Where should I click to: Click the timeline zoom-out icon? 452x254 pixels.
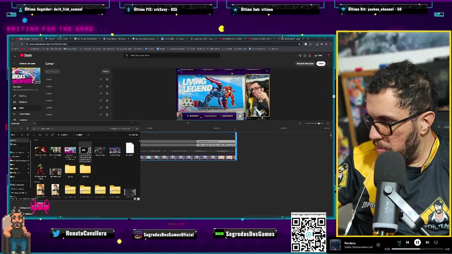tap(300, 123)
